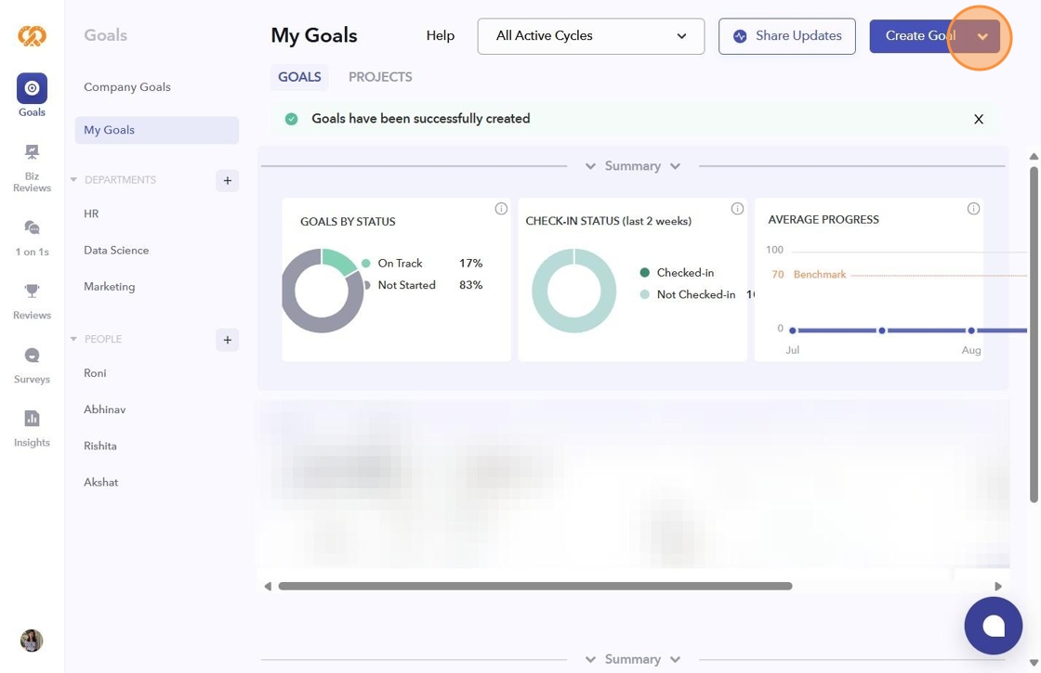Open Company Goals in sidebar

(x=126, y=87)
